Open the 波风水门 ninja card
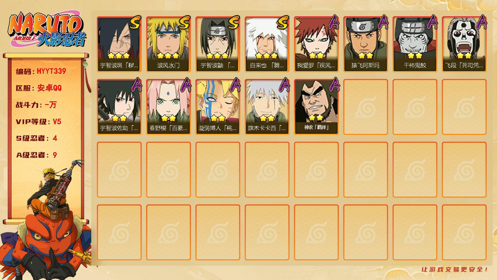497x280 pixels. (x=168, y=44)
